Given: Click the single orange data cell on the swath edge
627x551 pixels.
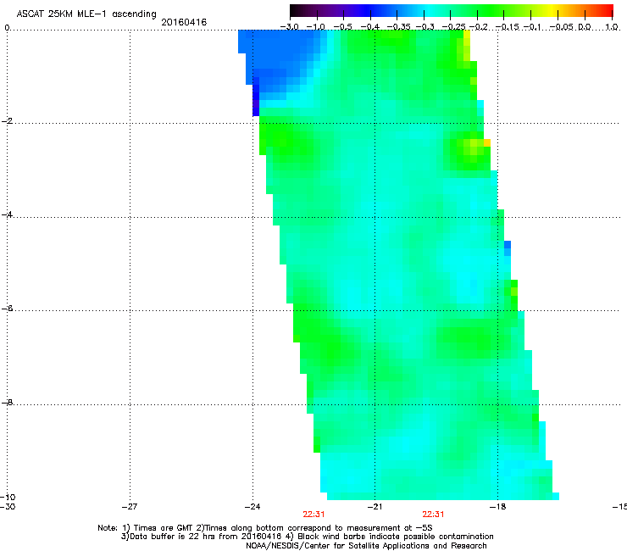Looking at the screenshot, I should pyautogui.click(x=487, y=143).
